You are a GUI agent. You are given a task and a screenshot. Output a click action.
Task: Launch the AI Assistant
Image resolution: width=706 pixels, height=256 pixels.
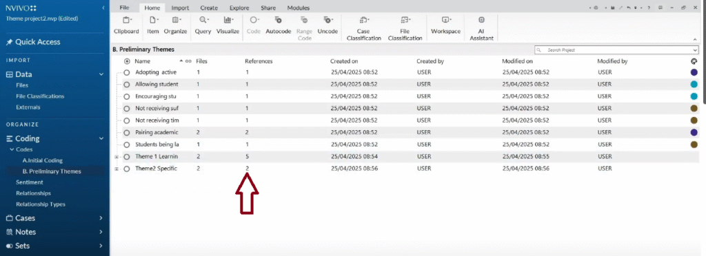(482, 28)
